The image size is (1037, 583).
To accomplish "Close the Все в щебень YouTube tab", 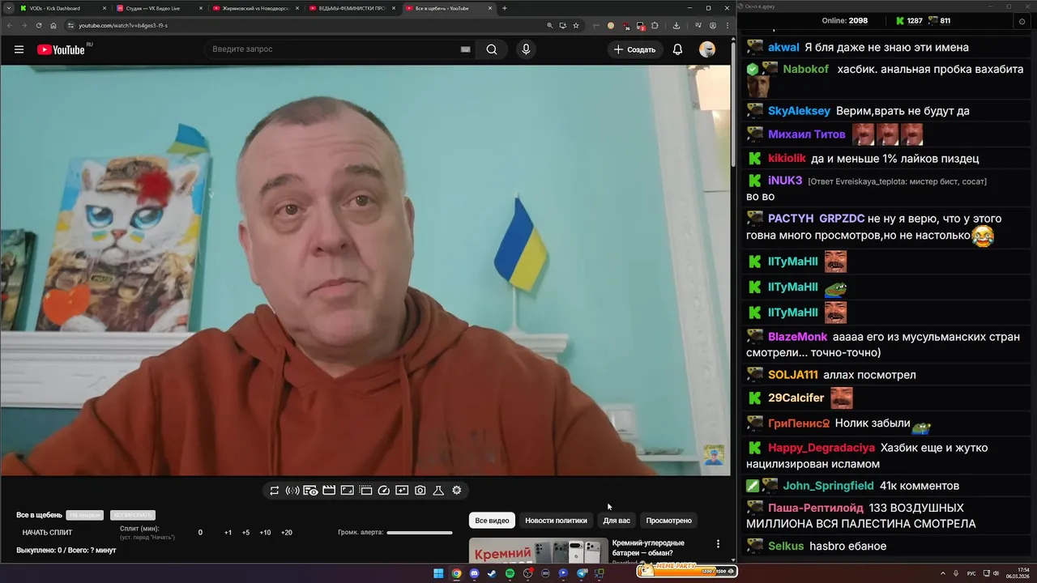I will [490, 8].
